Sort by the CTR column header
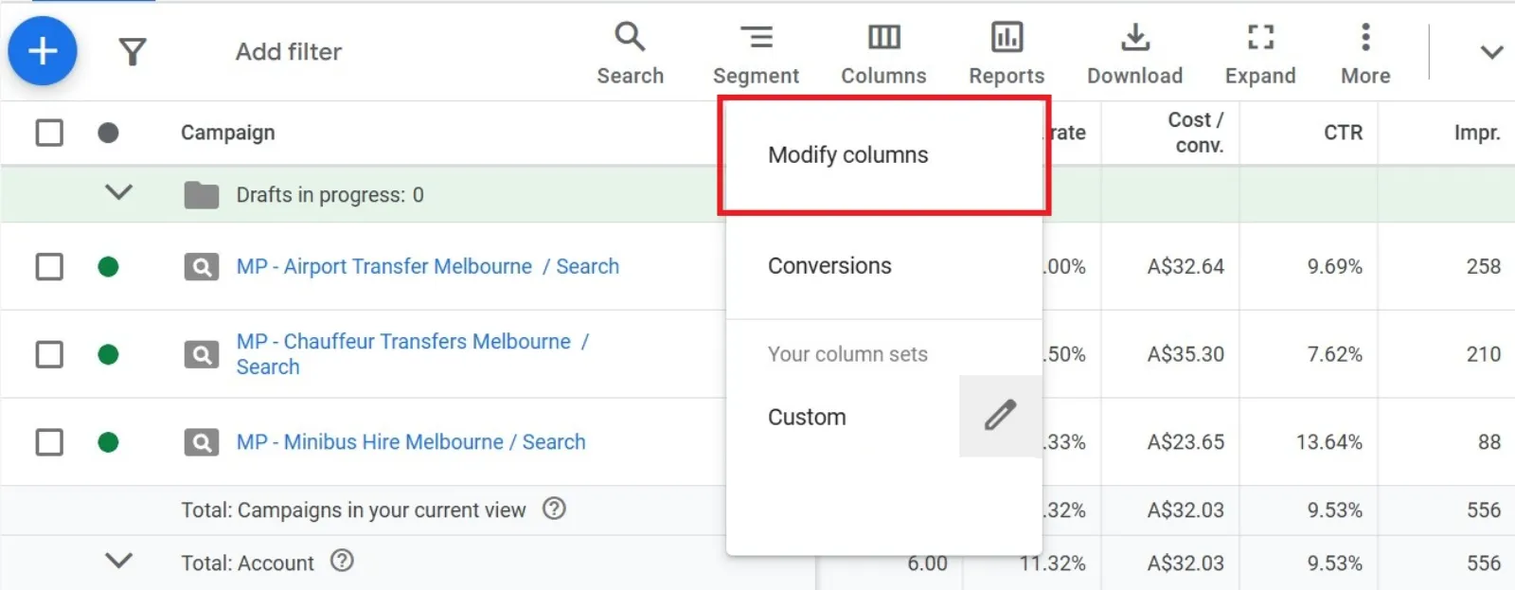1515x590 pixels. coord(1343,133)
